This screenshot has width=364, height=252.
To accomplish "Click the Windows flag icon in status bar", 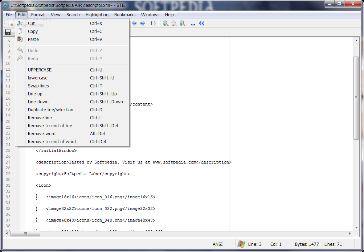I will (x=241, y=244).
